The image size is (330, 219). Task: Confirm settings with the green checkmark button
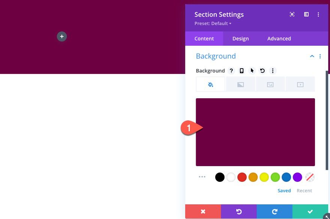tap(310, 211)
